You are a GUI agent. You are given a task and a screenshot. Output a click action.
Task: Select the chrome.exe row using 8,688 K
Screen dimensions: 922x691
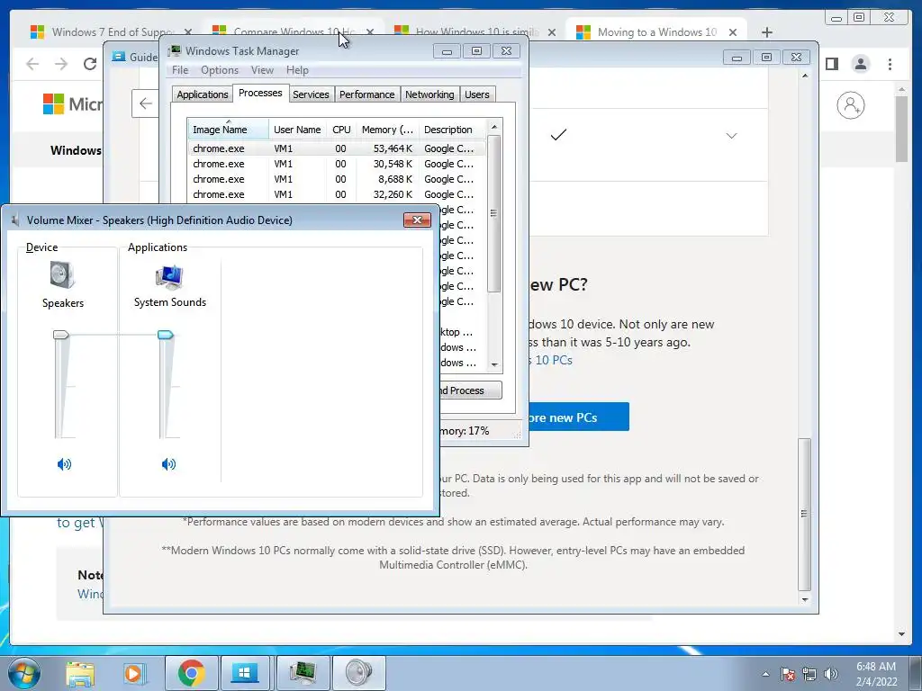point(338,179)
